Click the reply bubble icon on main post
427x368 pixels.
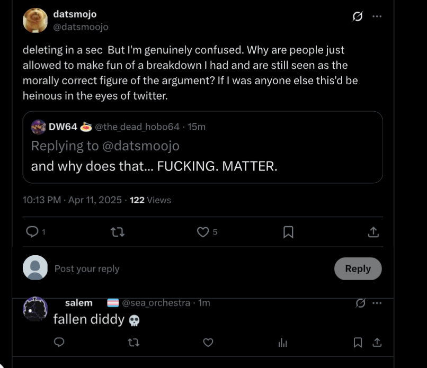click(32, 231)
